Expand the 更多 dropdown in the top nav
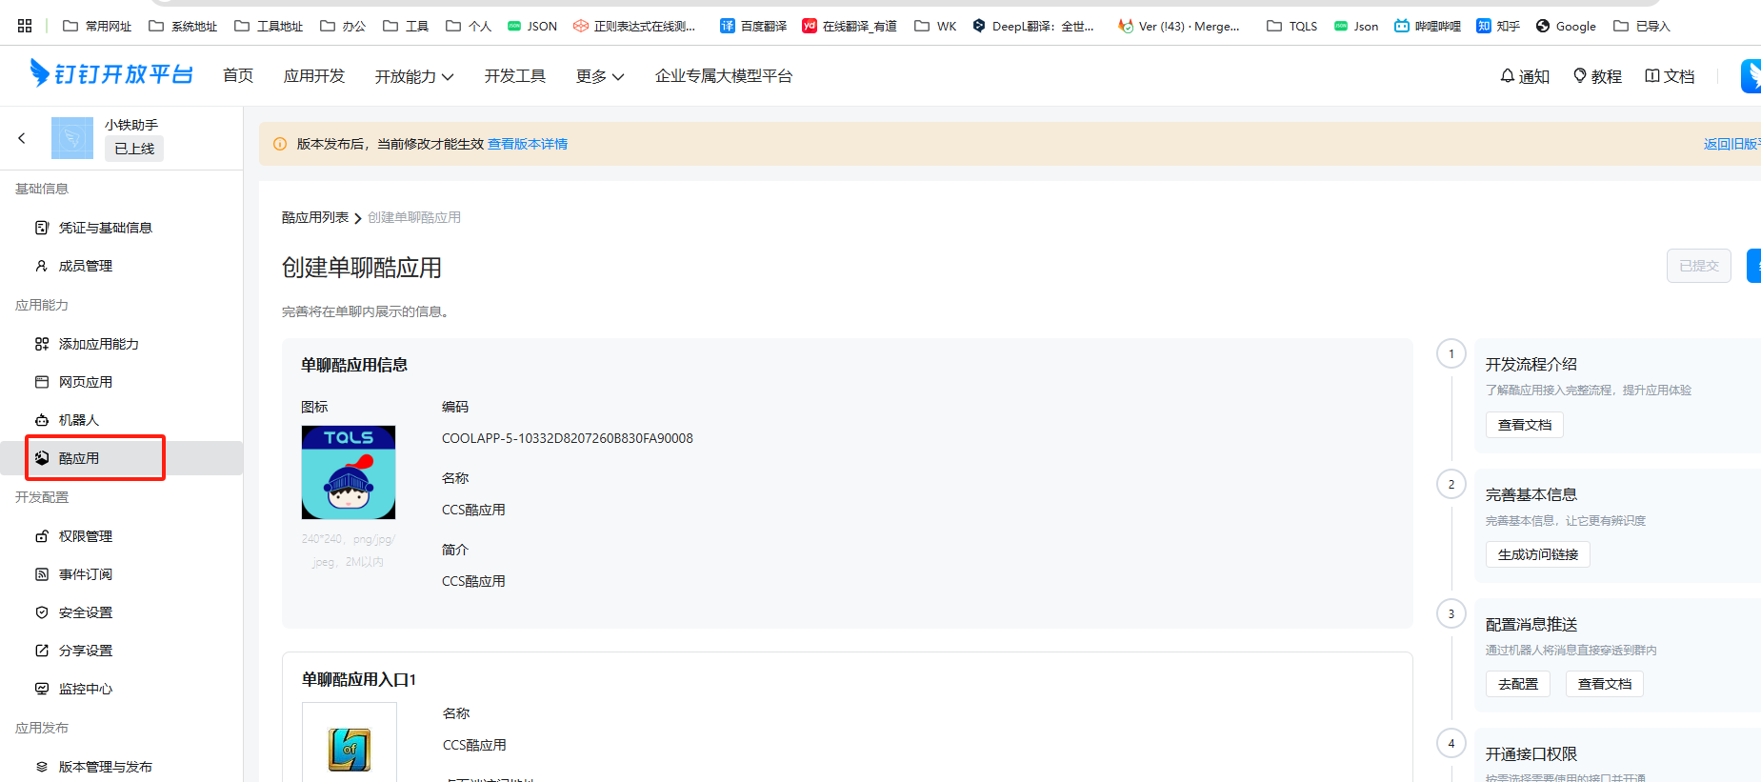This screenshot has width=1761, height=782. coord(600,76)
